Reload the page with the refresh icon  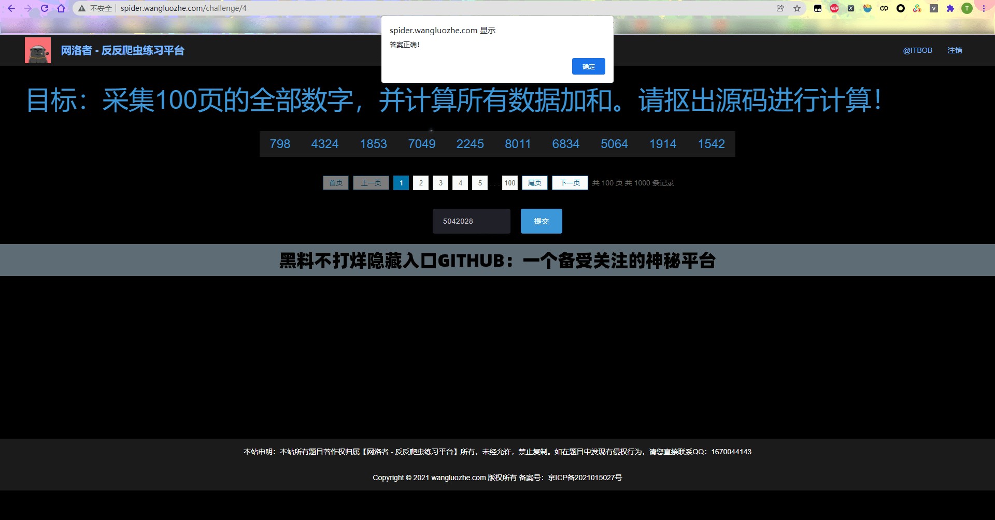point(45,8)
